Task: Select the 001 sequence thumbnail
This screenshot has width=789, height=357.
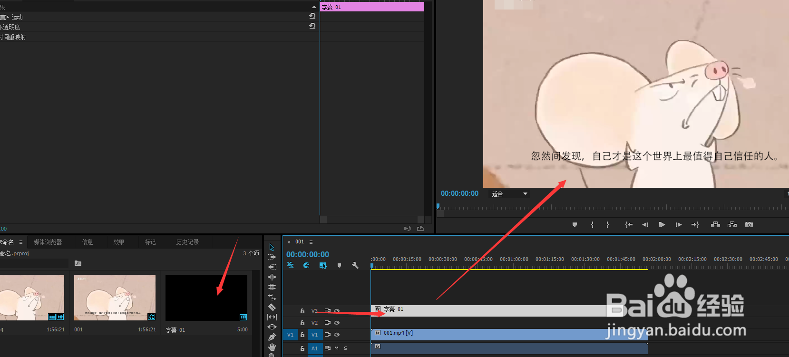Action: [115, 298]
